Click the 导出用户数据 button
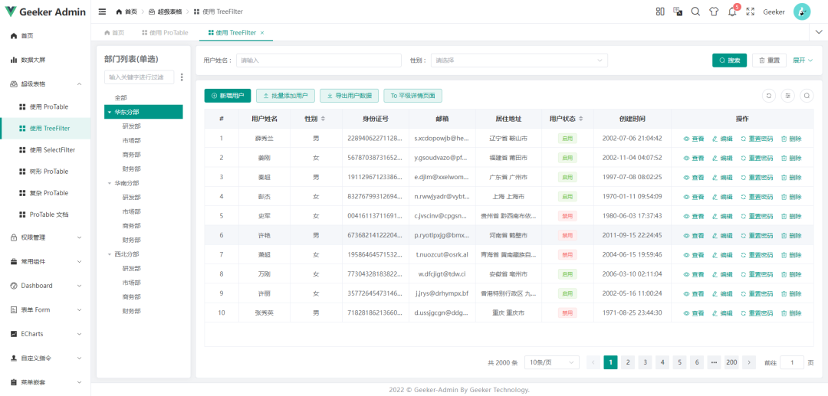Image resolution: width=828 pixels, height=396 pixels. [x=349, y=96]
